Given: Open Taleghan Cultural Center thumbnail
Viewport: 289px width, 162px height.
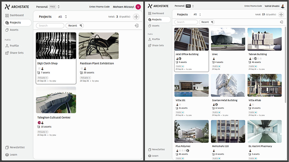Looking at the screenshot, I should [56, 100].
